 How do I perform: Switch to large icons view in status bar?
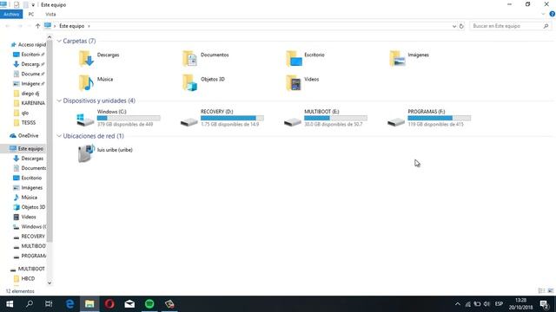(x=550, y=291)
